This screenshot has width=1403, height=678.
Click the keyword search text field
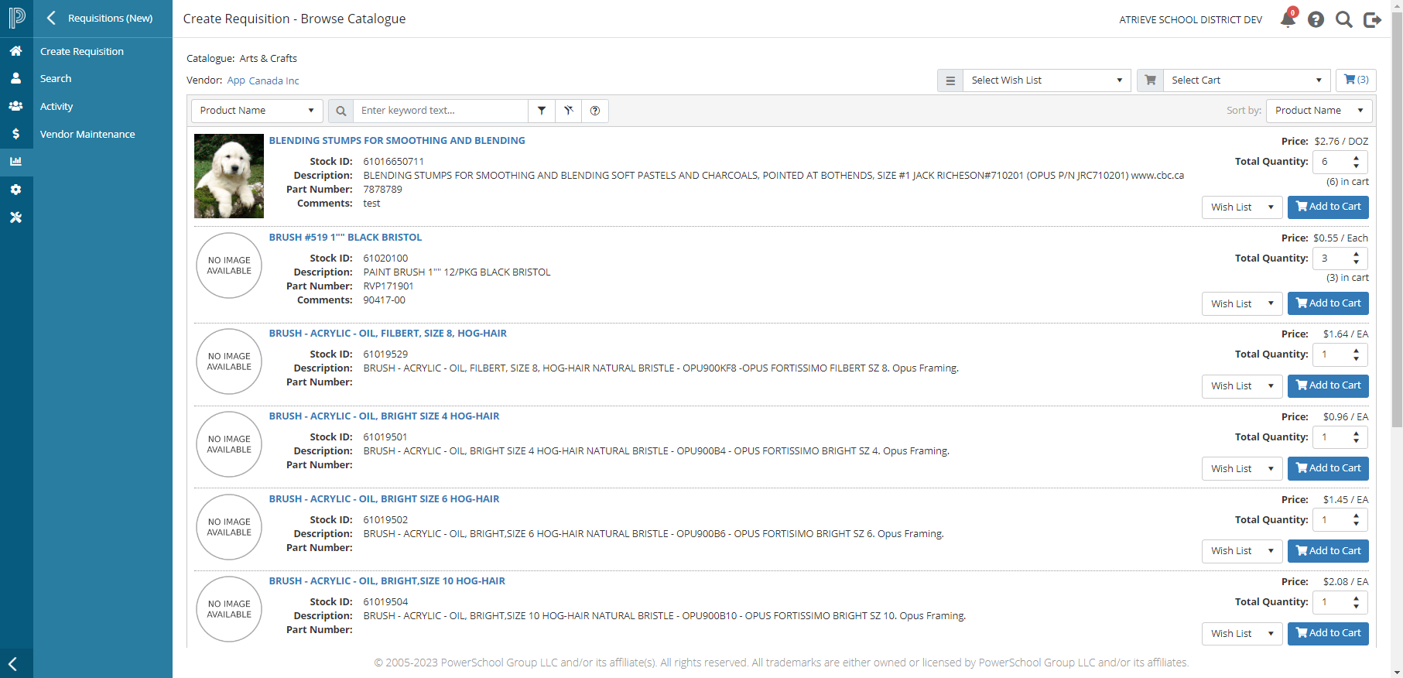[x=440, y=111]
